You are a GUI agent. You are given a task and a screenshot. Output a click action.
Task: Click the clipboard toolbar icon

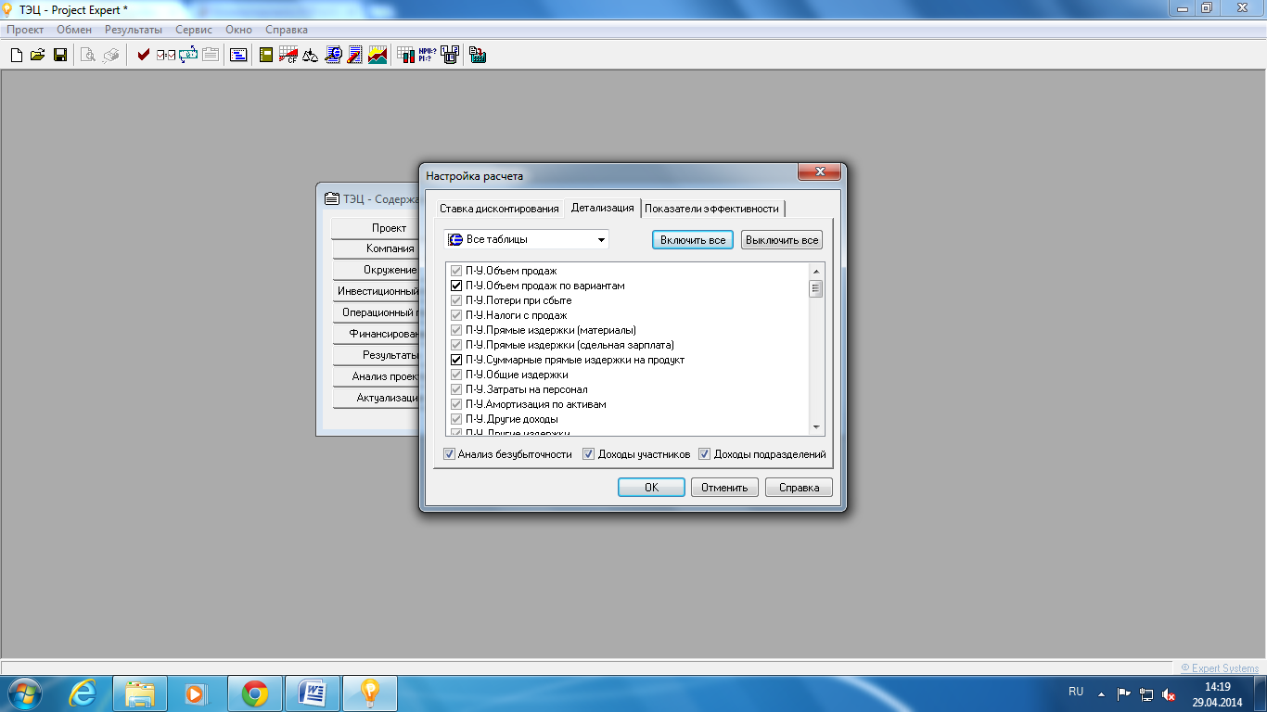211,55
